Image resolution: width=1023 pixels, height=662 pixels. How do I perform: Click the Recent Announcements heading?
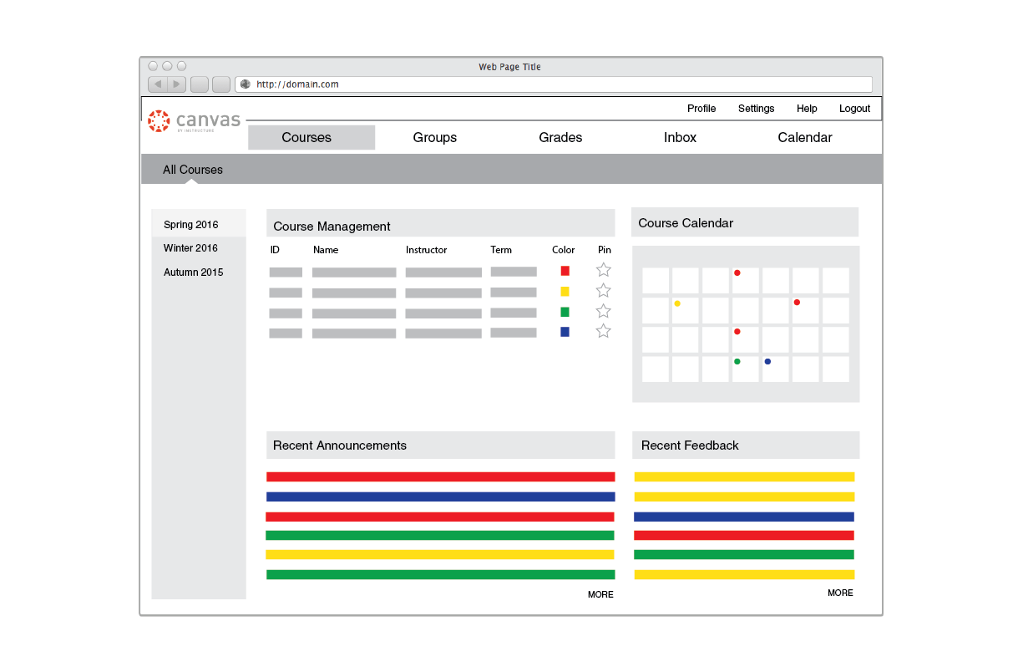pyautogui.click(x=340, y=446)
